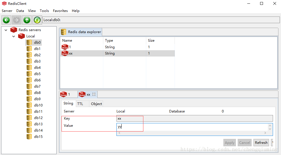
Task: Click the green up arrow toolbar button
Action: pos(27,20)
